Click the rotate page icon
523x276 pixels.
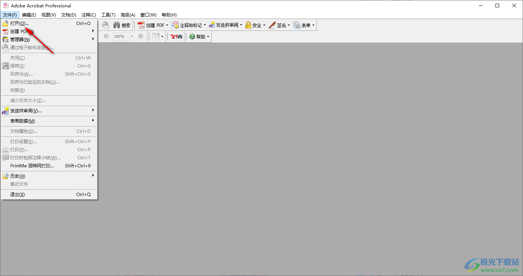[x=156, y=36]
